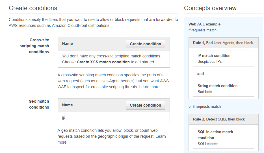Click the Geo match conditions label

coord(39,104)
